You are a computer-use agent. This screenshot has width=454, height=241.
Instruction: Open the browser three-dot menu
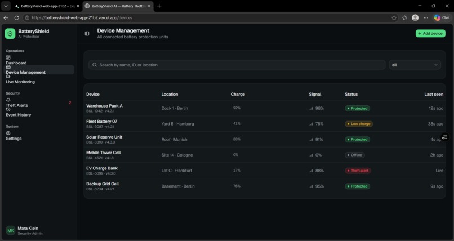tap(426, 17)
